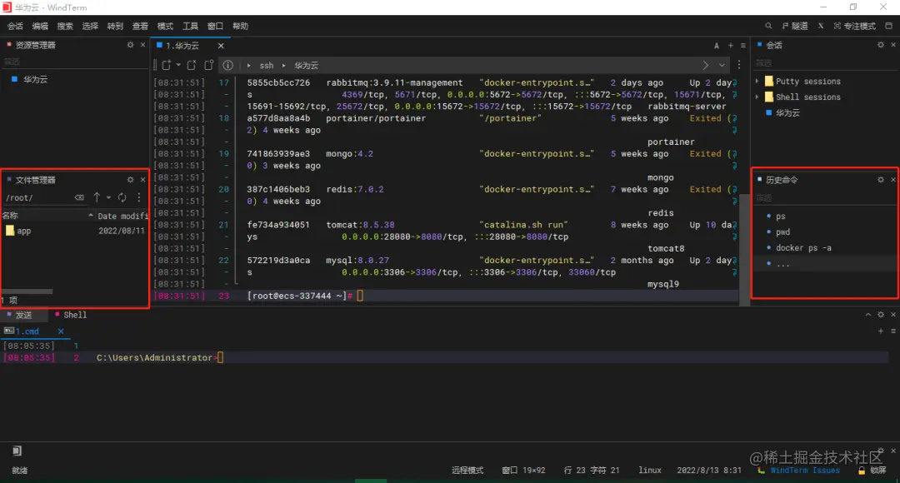Expand Putty sessions folder
Viewport: 900px width, 483px height.
757,81
